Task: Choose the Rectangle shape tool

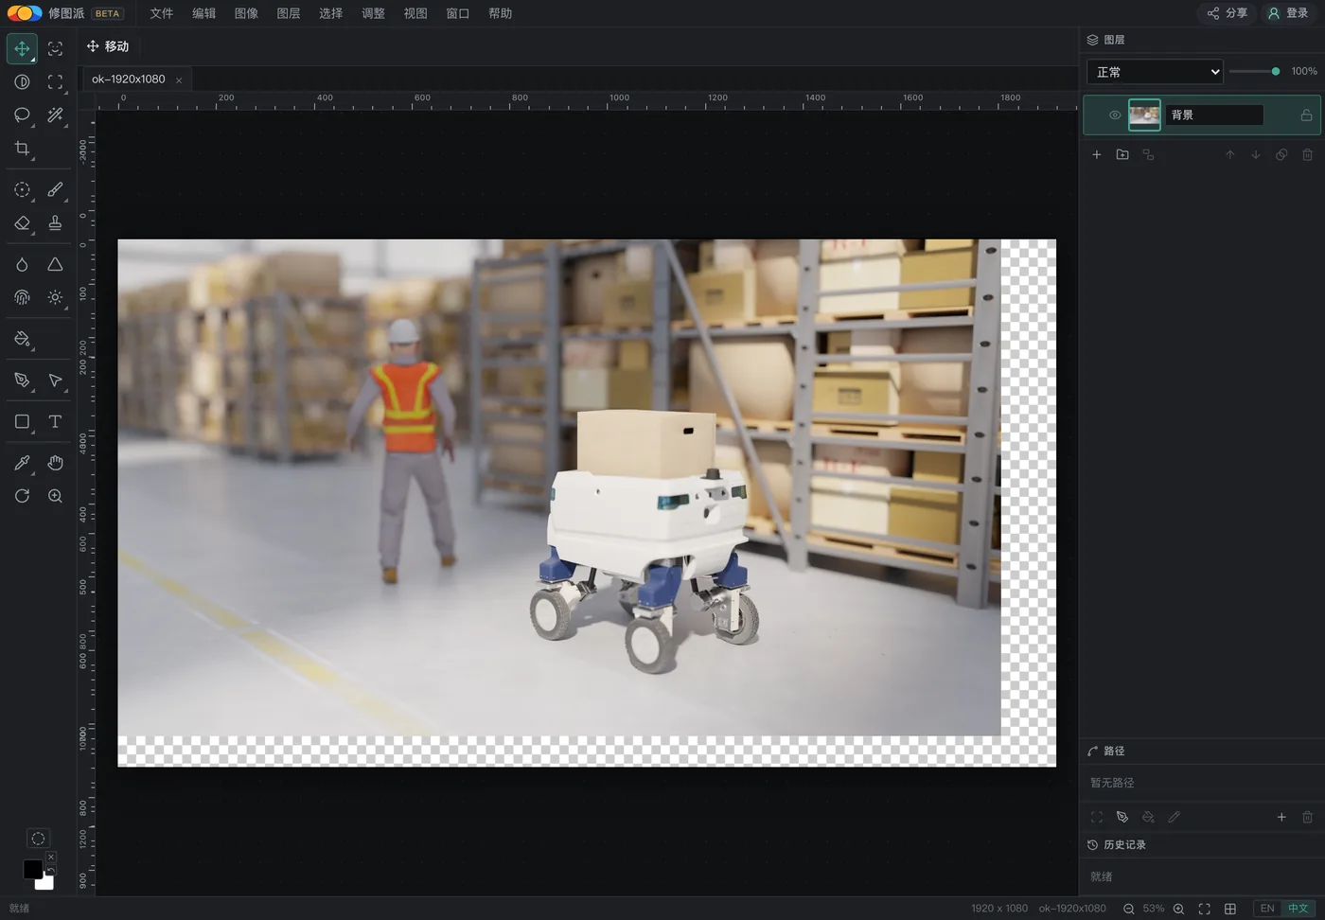Action: pyautogui.click(x=22, y=422)
